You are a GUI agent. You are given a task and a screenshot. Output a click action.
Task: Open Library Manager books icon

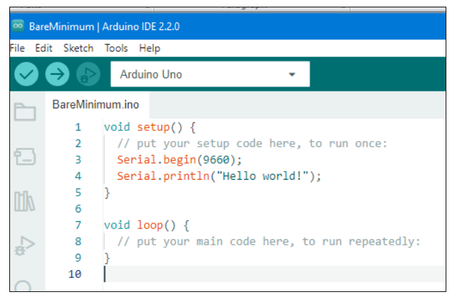(x=25, y=201)
